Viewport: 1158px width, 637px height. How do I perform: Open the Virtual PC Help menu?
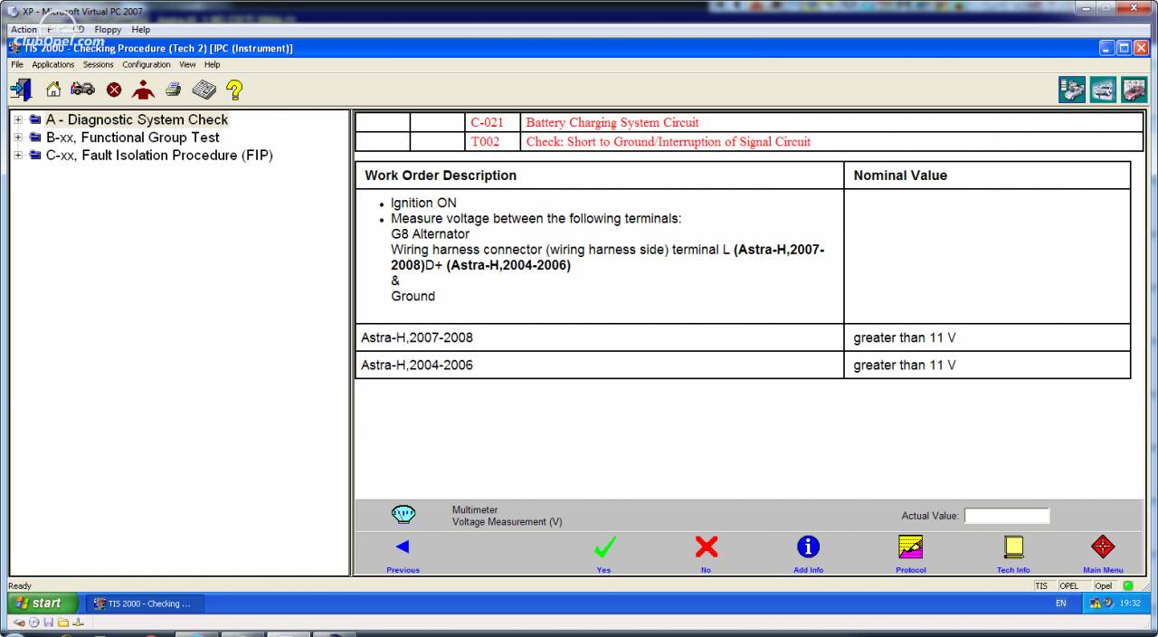point(140,30)
